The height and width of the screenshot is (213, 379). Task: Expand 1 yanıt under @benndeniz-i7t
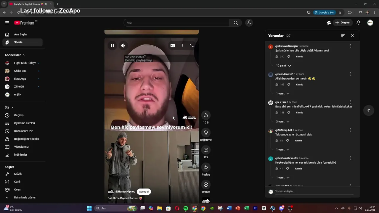[x=282, y=93]
